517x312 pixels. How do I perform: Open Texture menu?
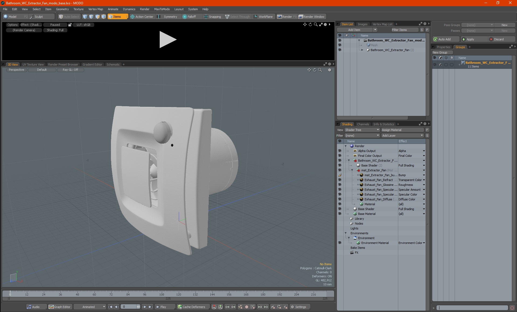[x=78, y=9]
